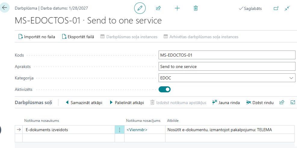The height and width of the screenshot is (148, 297).
Task: Open the Kategorija dropdown
Action: pos(291,78)
